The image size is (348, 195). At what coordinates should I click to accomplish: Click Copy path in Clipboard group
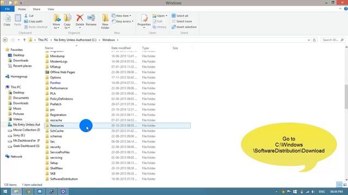coord(33,22)
